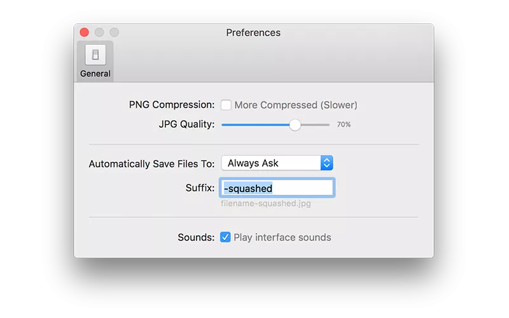Click the grayed-out minimize window button
Image resolution: width=509 pixels, height=318 pixels.
[x=99, y=32]
